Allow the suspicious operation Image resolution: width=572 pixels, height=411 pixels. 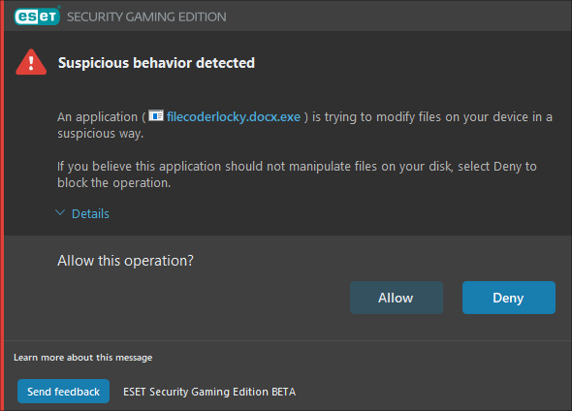coord(397,298)
